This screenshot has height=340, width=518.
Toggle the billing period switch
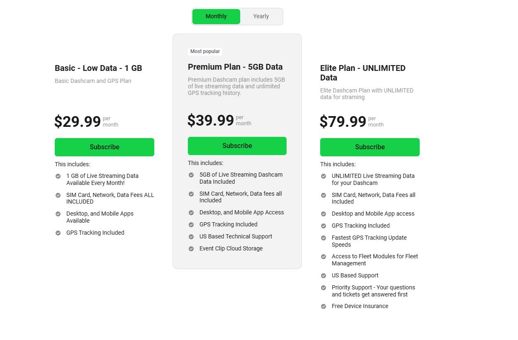tap(237, 16)
